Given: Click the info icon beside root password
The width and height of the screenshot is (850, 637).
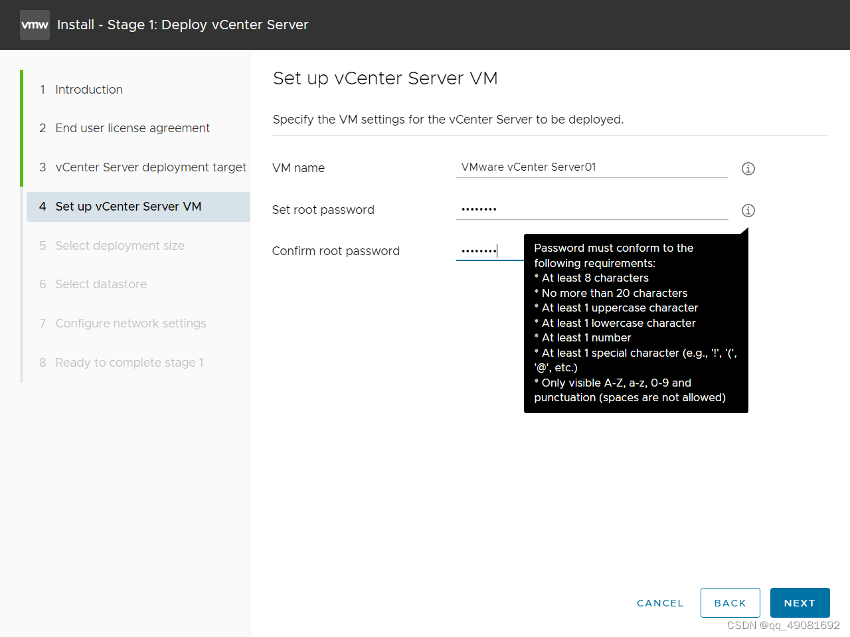Looking at the screenshot, I should click(x=748, y=211).
